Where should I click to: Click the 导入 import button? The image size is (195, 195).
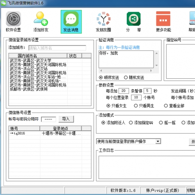(x=66, y=119)
